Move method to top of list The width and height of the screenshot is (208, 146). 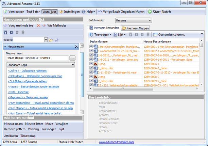pos(5,33)
